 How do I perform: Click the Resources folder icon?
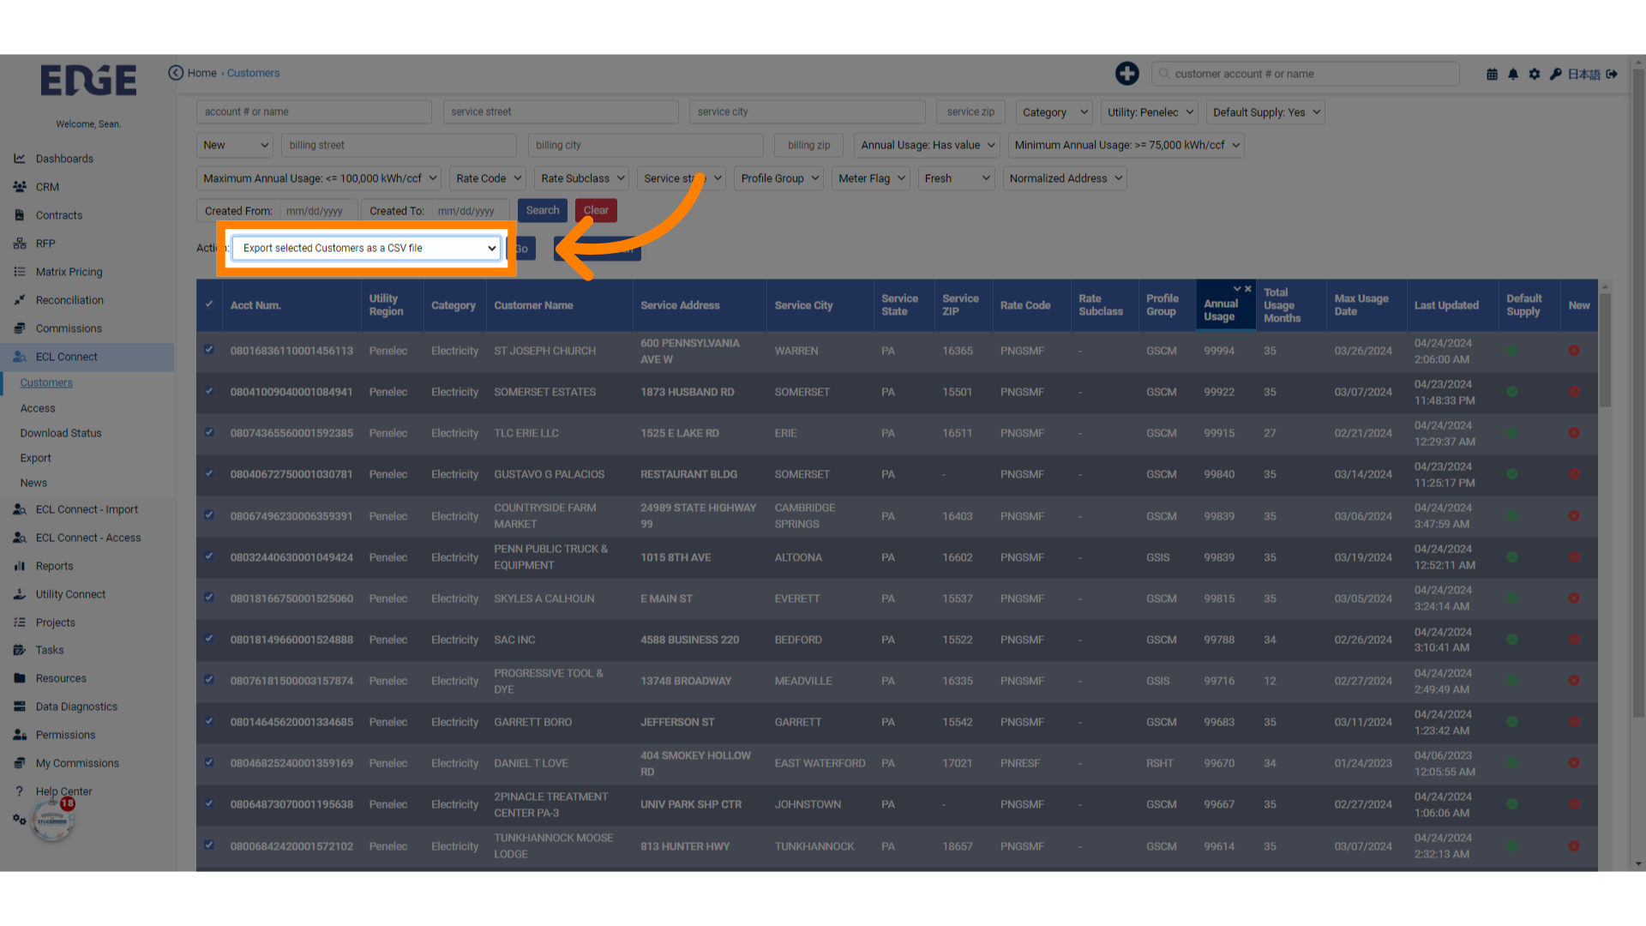(20, 678)
